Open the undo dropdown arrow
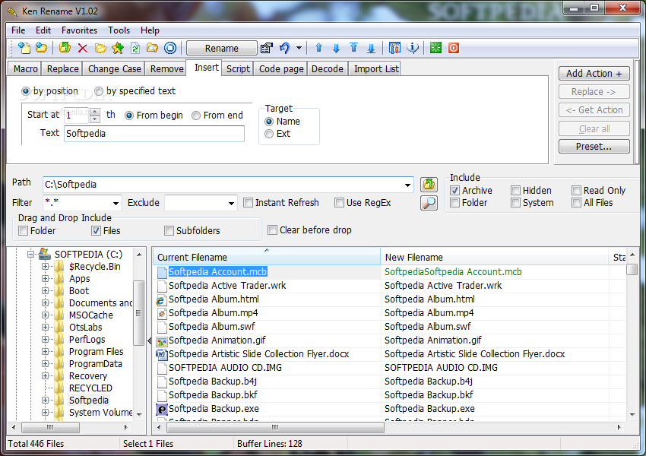The height and width of the screenshot is (456, 646). [x=299, y=48]
